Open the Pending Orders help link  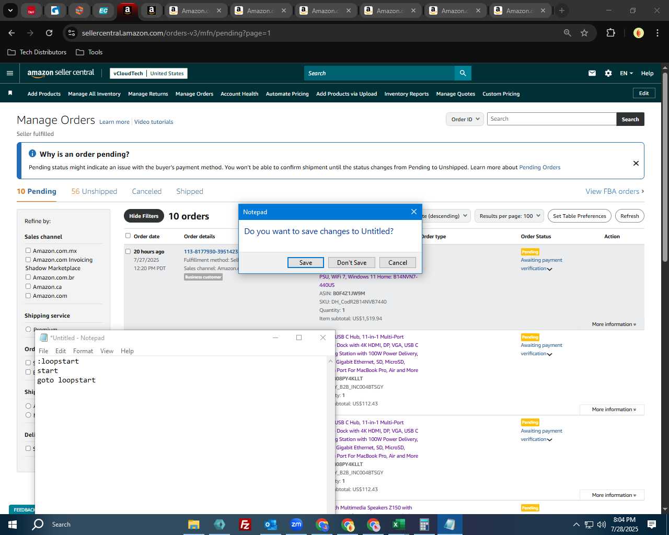coord(539,167)
